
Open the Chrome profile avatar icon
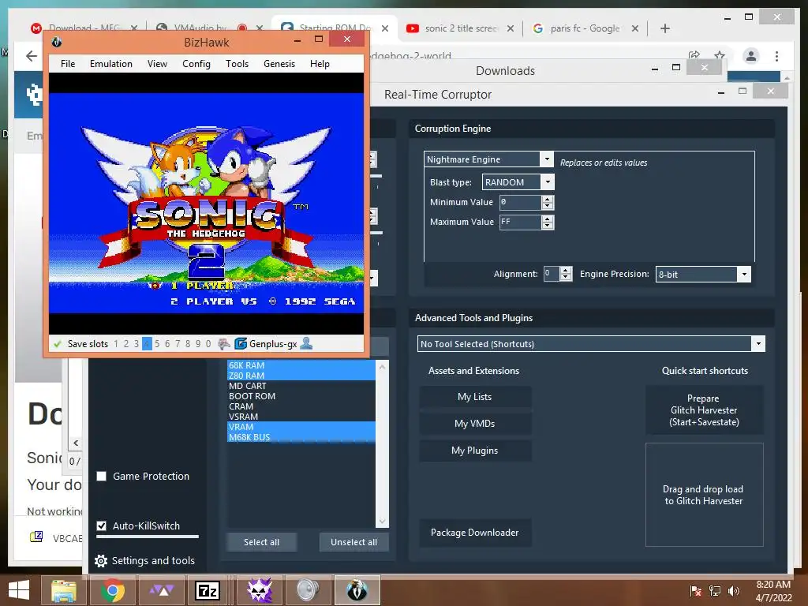751,56
